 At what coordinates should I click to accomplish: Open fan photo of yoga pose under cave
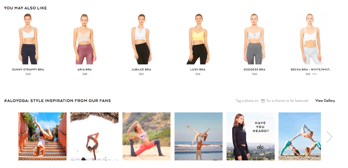94,136
